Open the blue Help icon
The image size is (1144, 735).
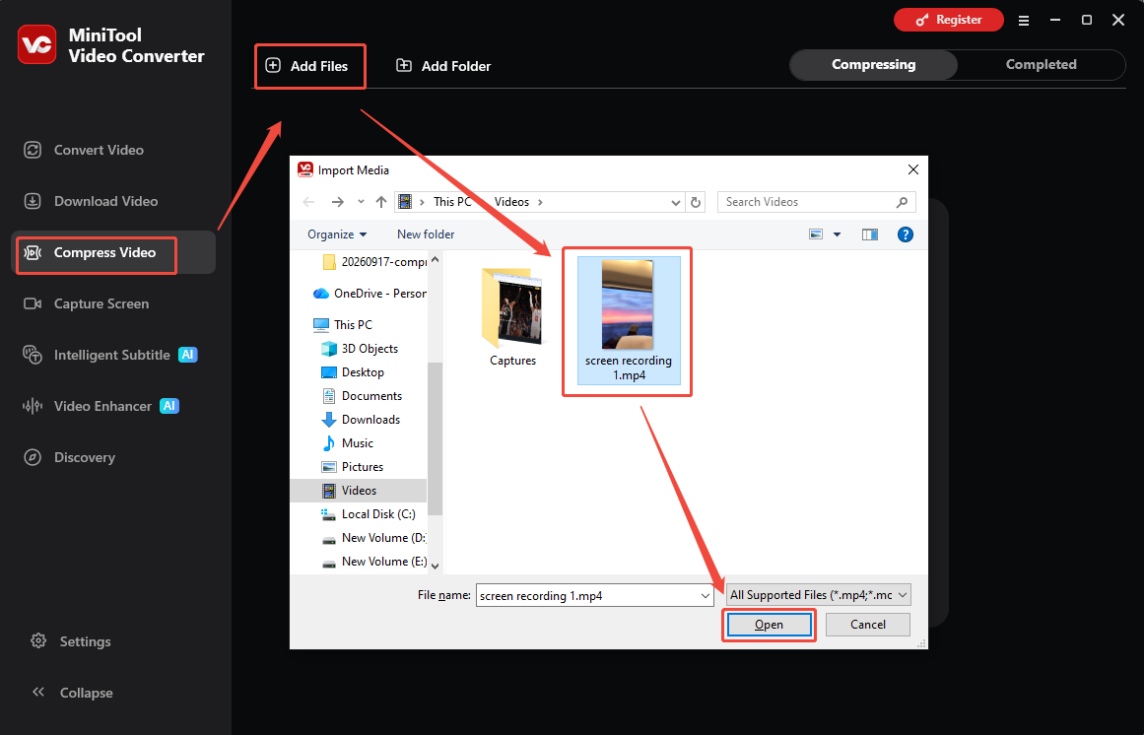coord(905,234)
